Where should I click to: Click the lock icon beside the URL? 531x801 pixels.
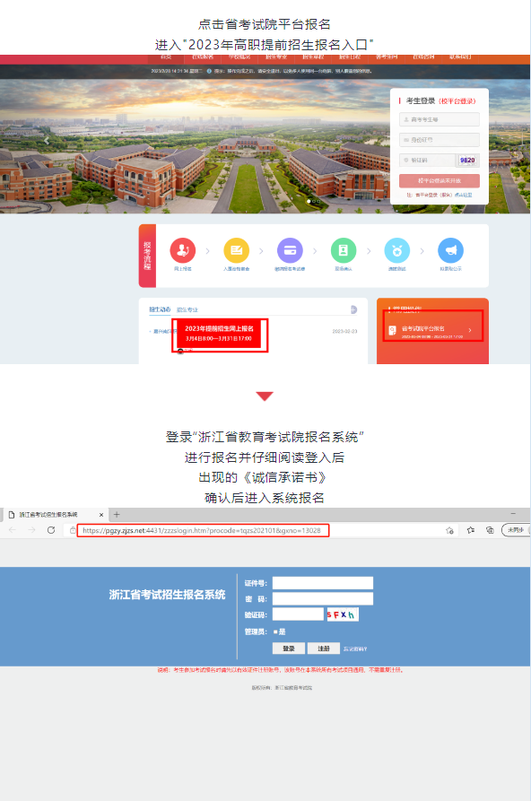(73, 530)
